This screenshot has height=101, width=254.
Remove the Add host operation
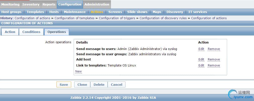(x=214, y=59)
